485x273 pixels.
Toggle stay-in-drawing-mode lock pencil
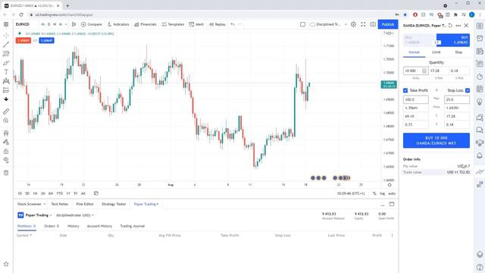6,142
